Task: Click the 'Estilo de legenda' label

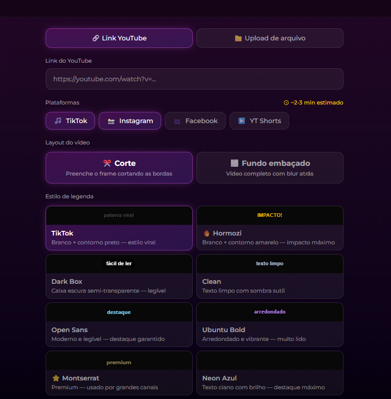Action: click(x=69, y=196)
